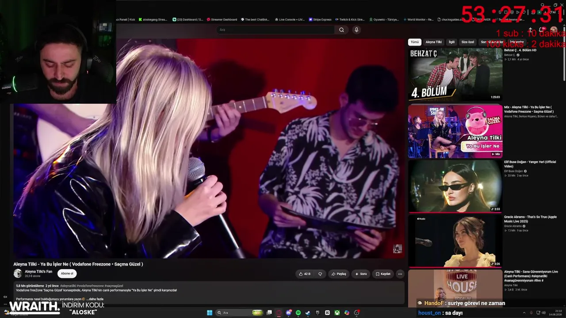566x318 pixels.
Task: Open the Elif Buse Doğan channel name
Action: point(513,171)
